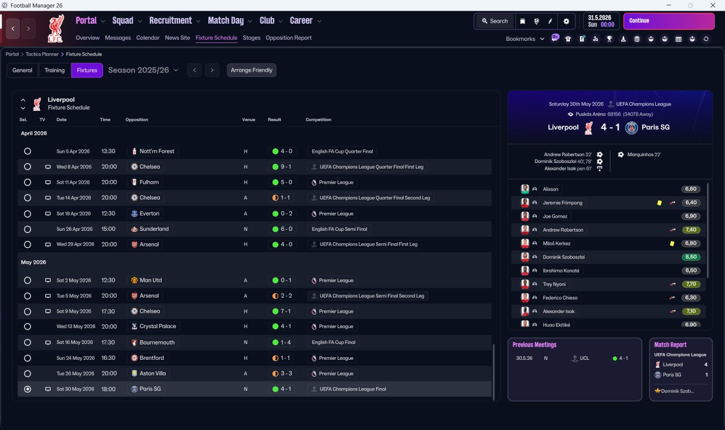Click the training cone bookmark icon

623,39
